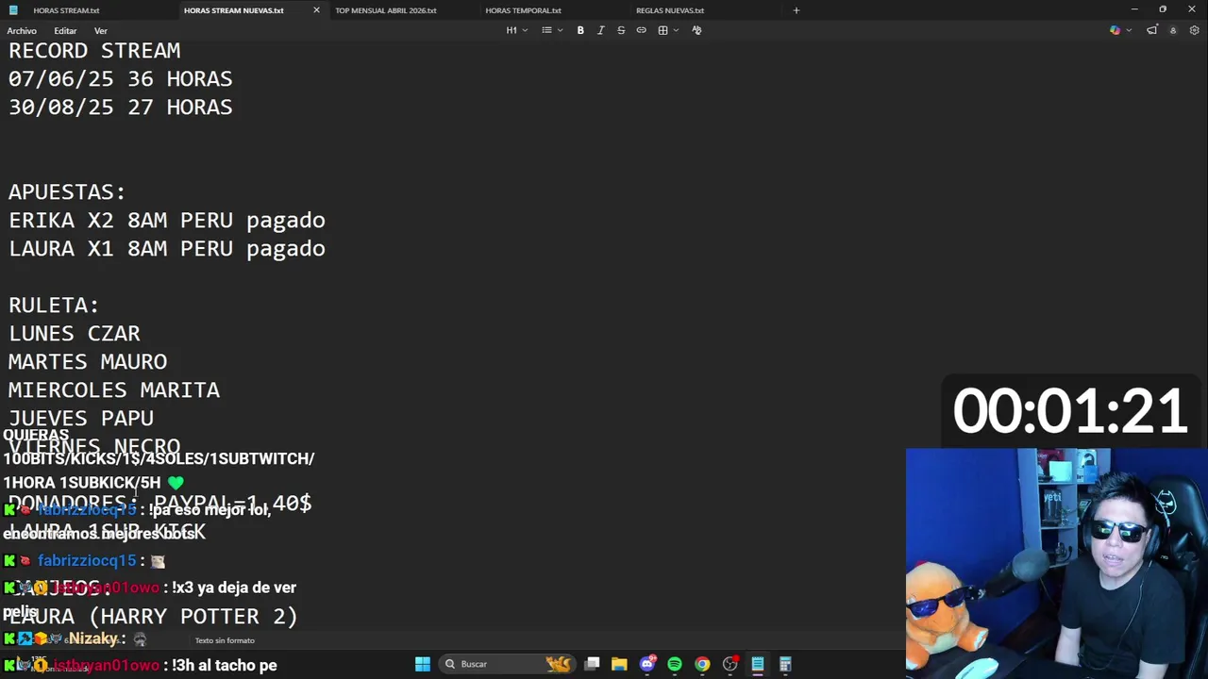Click the streamer webcam overlay

click(1056, 563)
